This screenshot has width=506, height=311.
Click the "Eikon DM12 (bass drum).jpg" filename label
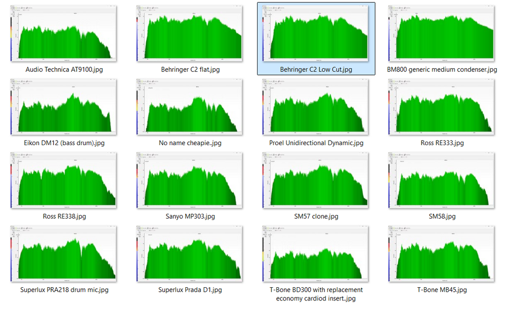pos(64,143)
